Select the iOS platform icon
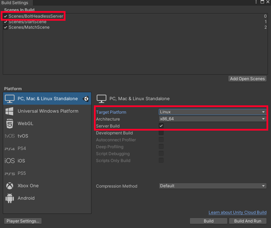Screen dimensions: 271x228 click(10, 161)
